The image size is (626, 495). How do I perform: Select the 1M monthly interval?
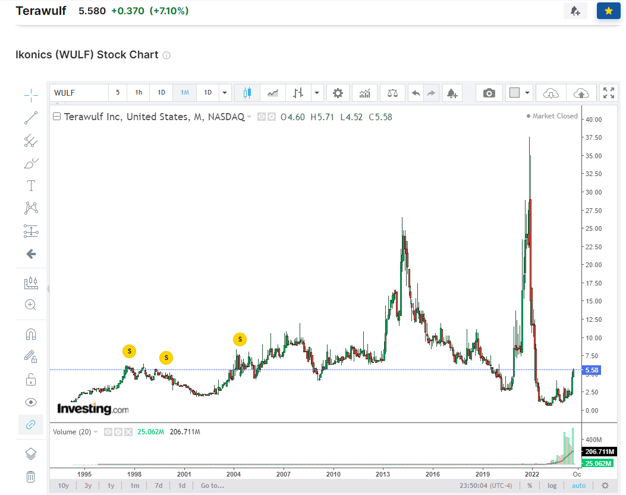click(x=185, y=93)
